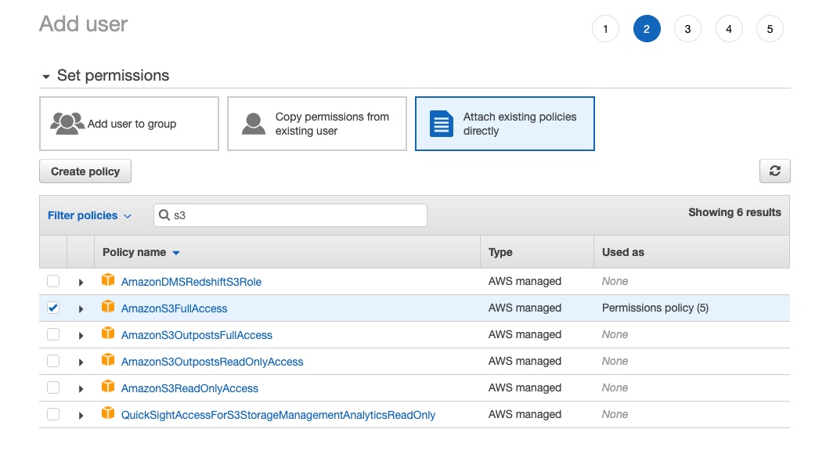Image resolution: width=826 pixels, height=465 pixels.
Task: Click the Create policy button
Action: pyautogui.click(x=85, y=171)
